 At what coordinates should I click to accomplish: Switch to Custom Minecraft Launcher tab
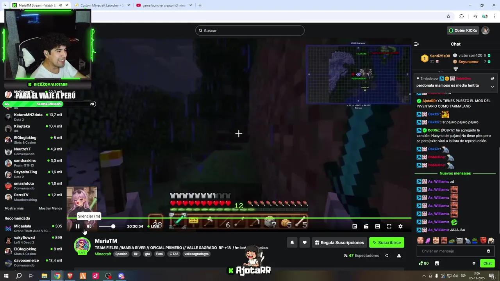[x=102, y=5]
